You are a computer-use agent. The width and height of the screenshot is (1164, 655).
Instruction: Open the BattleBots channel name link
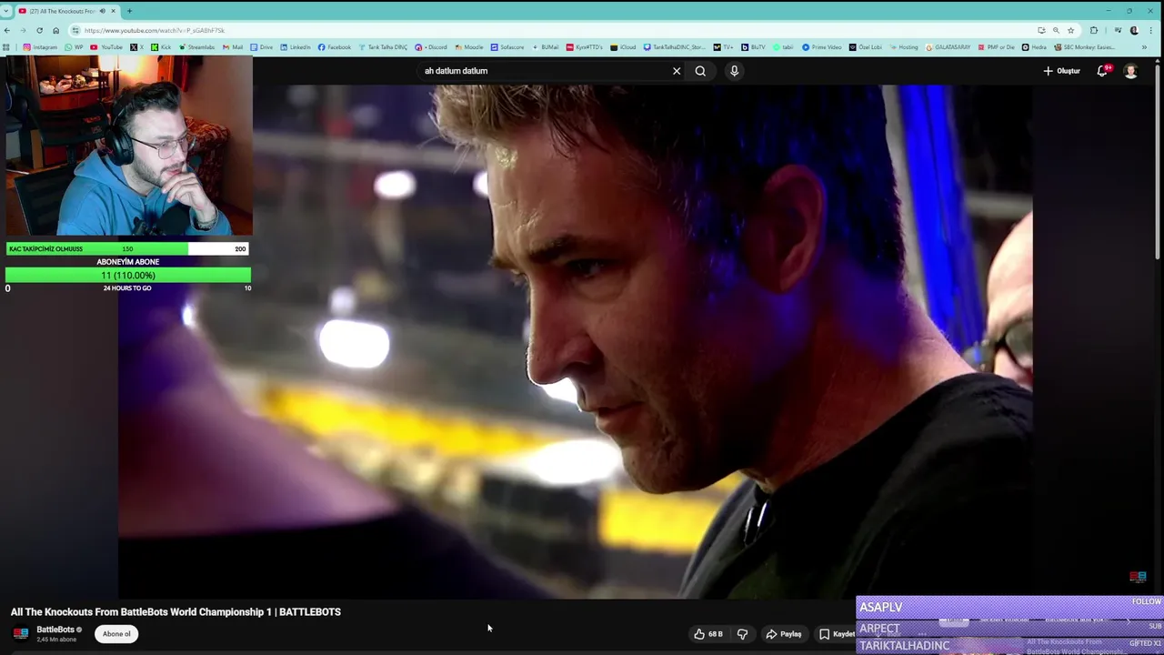(x=55, y=630)
